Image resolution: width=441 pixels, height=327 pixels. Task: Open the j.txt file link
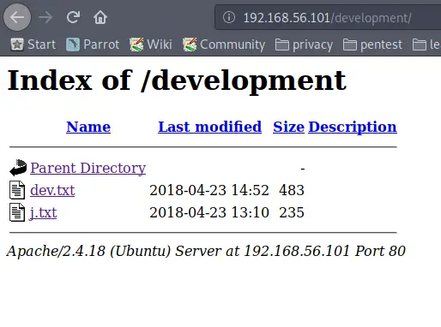[x=43, y=213]
